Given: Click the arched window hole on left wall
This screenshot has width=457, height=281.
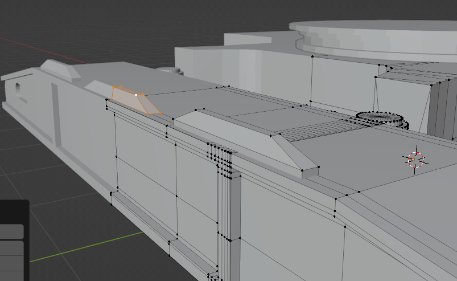Looking at the screenshot, I should 18,90.
